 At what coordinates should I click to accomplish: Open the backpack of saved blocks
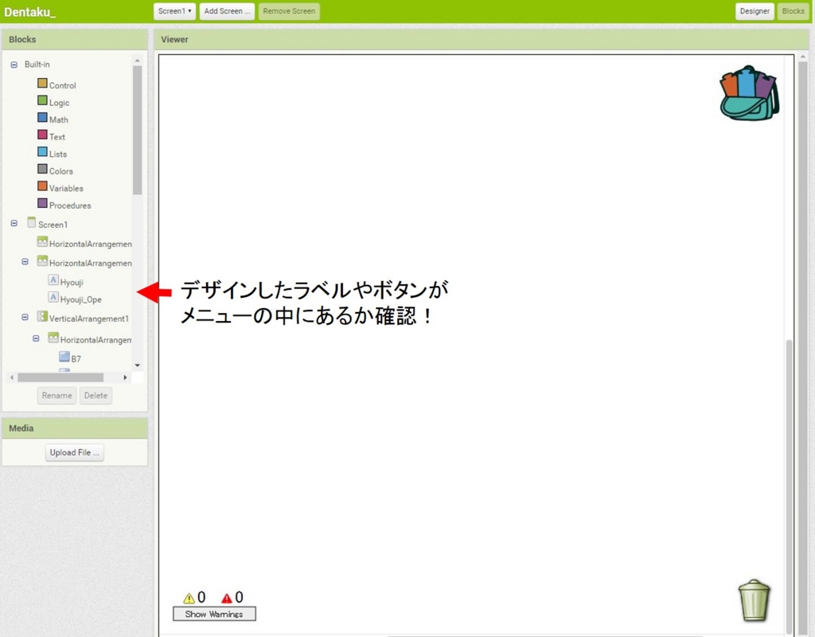(748, 92)
